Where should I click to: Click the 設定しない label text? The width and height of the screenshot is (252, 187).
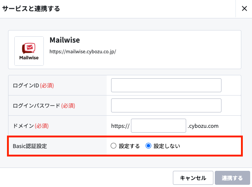tap(167, 146)
